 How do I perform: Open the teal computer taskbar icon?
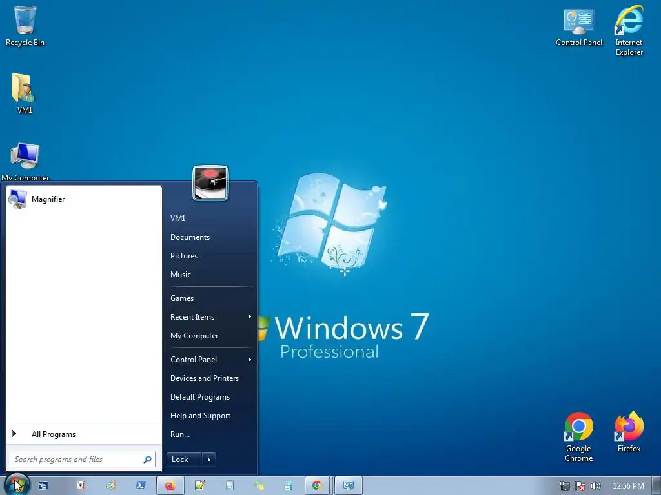[289, 486]
